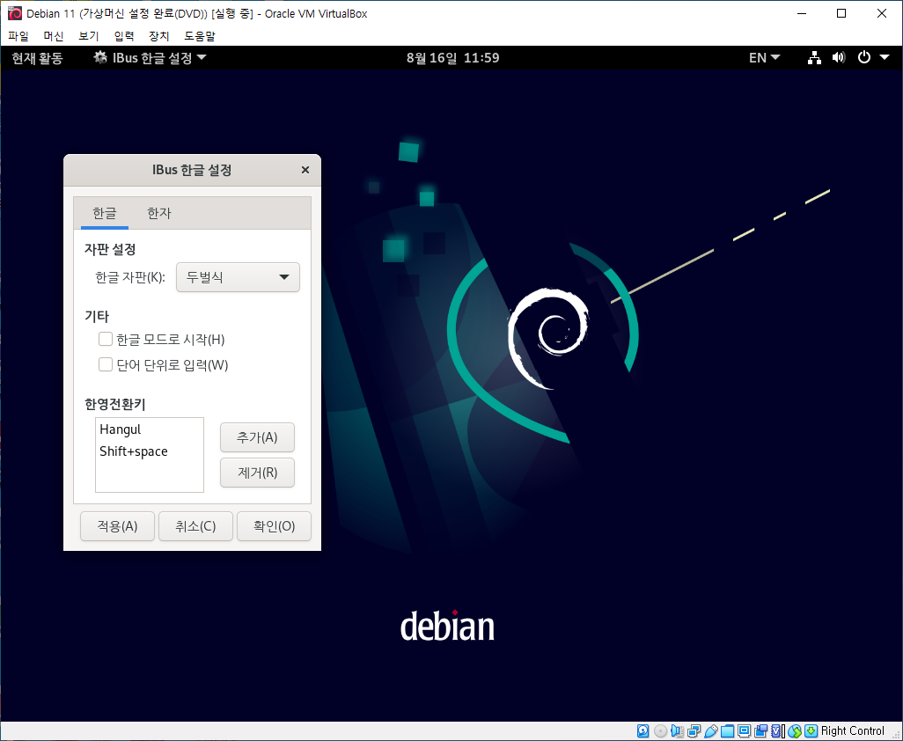Click the 확인(O) button
903x741 pixels.
click(x=274, y=526)
